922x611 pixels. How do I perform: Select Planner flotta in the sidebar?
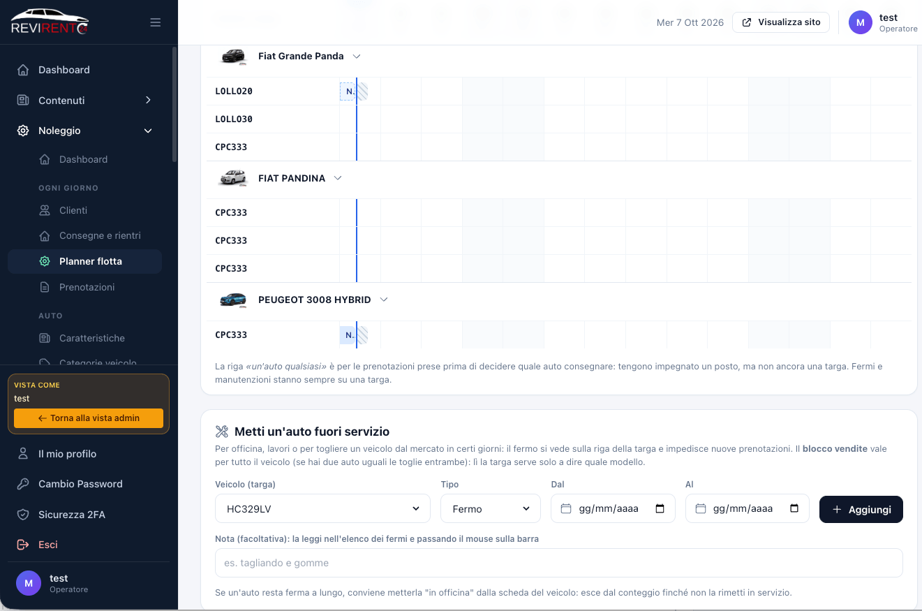pyautogui.click(x=84, y=261)
